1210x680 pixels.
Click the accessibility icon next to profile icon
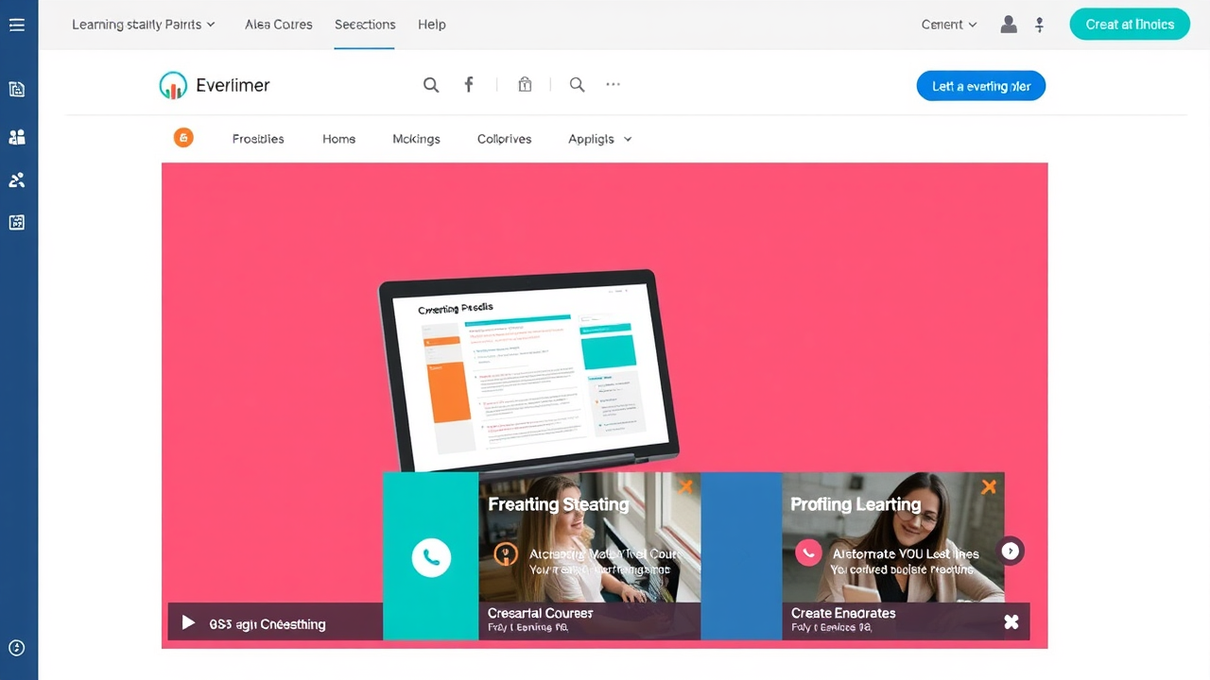[x=1040, y=25]
